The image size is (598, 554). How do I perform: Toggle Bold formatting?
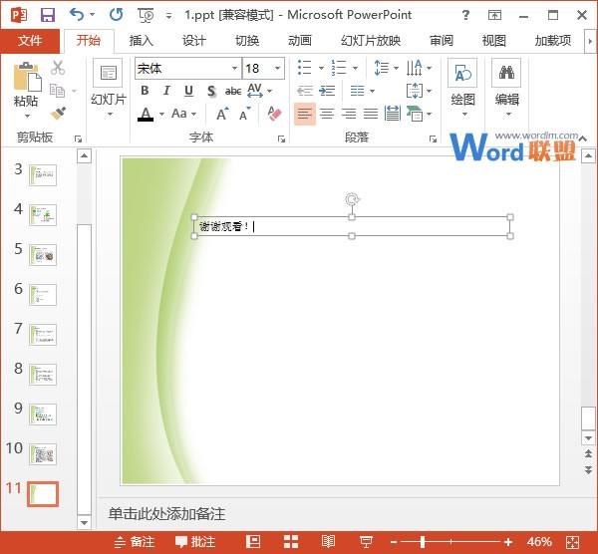click(x=145, y=91)
